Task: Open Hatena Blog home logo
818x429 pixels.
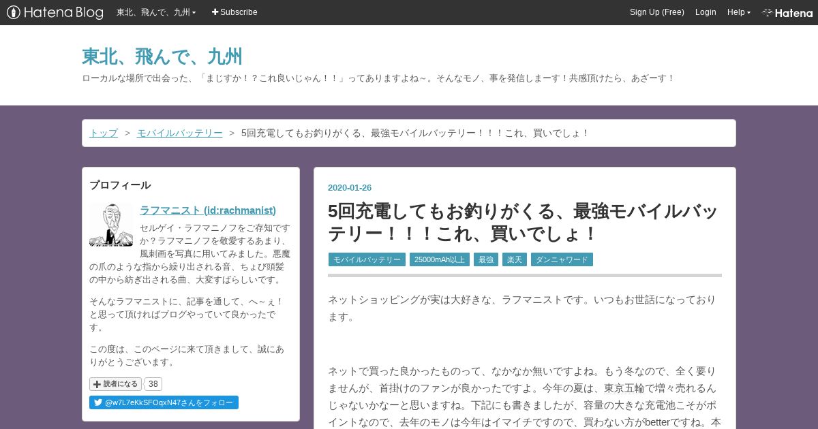Action: (x=55, y=12)
